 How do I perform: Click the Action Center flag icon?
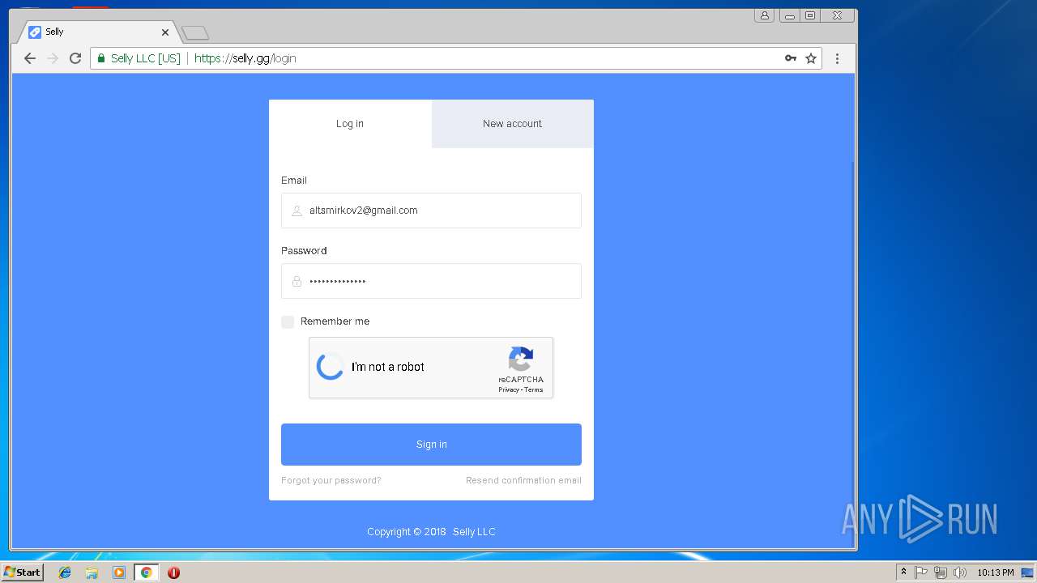921,572
